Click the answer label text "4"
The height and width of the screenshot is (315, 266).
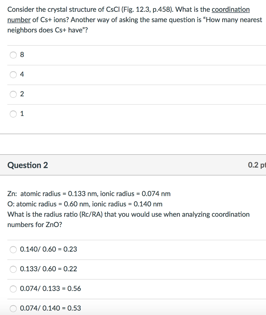[x=22, y=75]
